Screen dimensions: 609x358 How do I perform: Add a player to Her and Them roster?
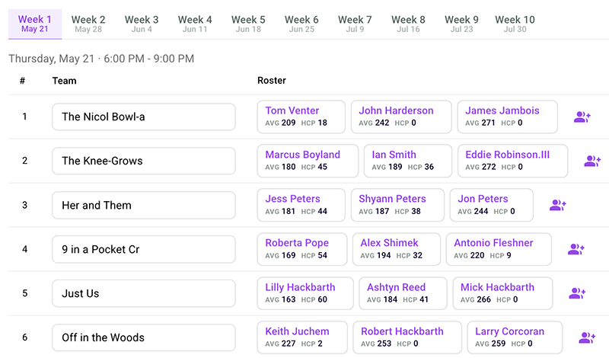(558, 205)
